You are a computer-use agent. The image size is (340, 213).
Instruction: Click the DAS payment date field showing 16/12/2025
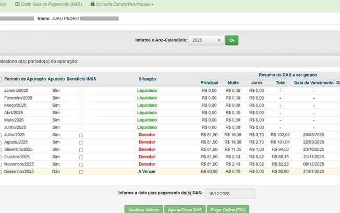230,194
